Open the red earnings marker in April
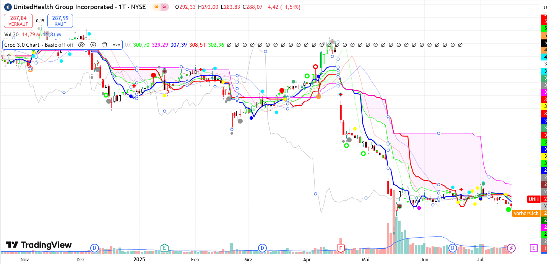The image size is (547, 264). [340, 248]
